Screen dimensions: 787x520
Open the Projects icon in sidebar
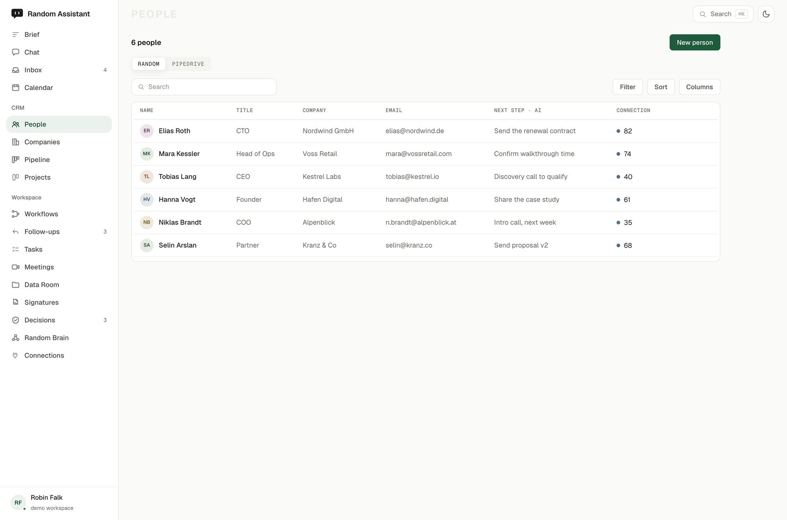(x=15, y=177)
